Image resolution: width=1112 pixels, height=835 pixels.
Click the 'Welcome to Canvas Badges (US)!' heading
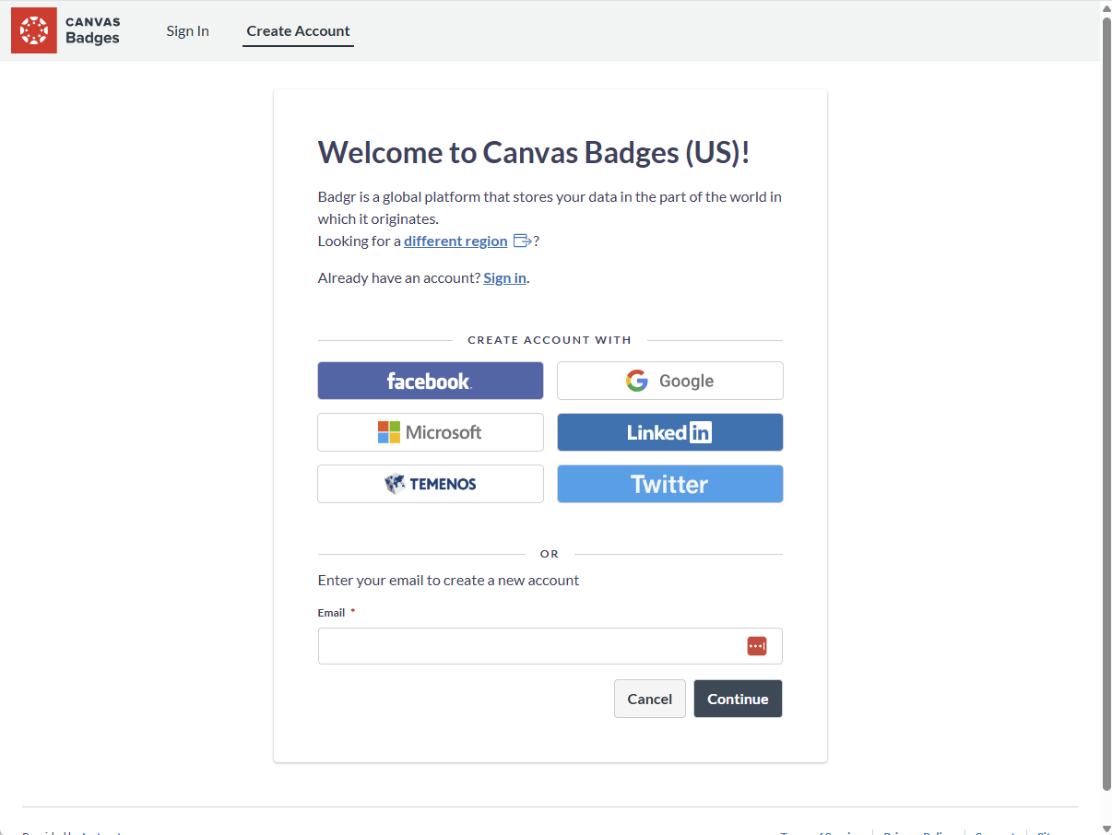(534, 152)
